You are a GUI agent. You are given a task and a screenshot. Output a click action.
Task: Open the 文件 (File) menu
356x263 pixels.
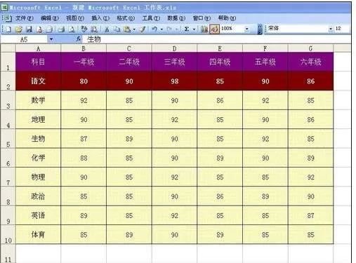click(24, 18)
